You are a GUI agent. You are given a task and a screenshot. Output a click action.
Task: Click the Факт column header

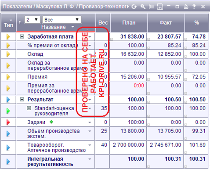click(x=166, y=23)
